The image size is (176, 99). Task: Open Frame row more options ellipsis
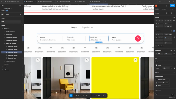click(174, 13)
